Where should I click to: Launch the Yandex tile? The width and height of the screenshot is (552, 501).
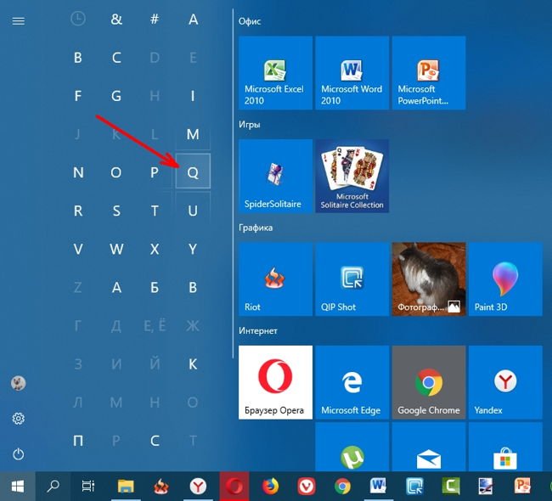tap(505, 382)
